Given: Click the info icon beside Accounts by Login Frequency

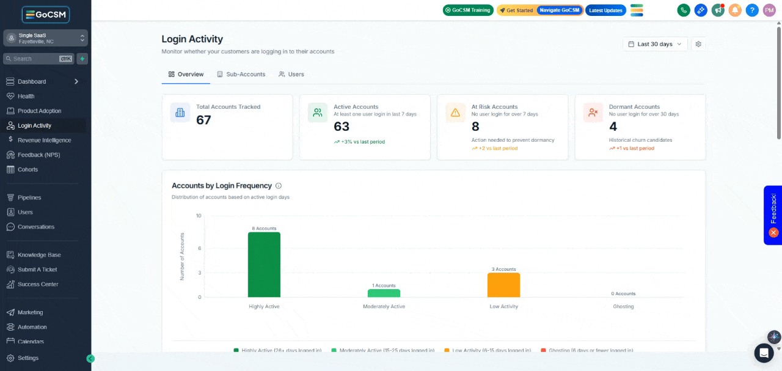Looking at the screenshot, I should [x=279, y=186].
